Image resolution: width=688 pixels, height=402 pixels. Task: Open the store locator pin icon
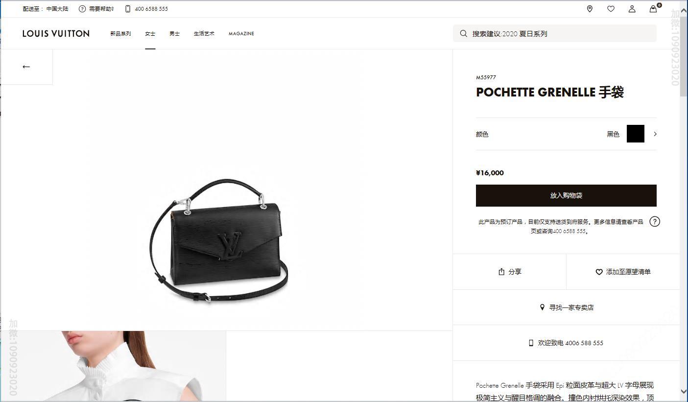[x=590, y=9]
